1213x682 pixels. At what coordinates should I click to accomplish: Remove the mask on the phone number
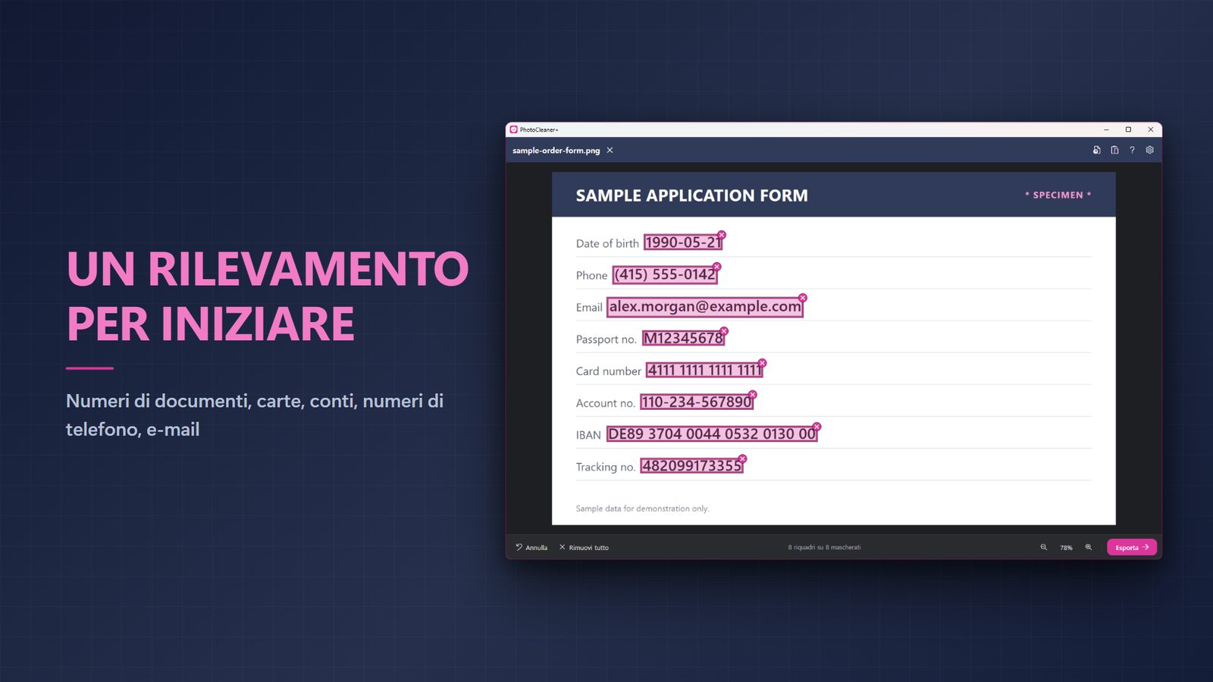(716, 267)
